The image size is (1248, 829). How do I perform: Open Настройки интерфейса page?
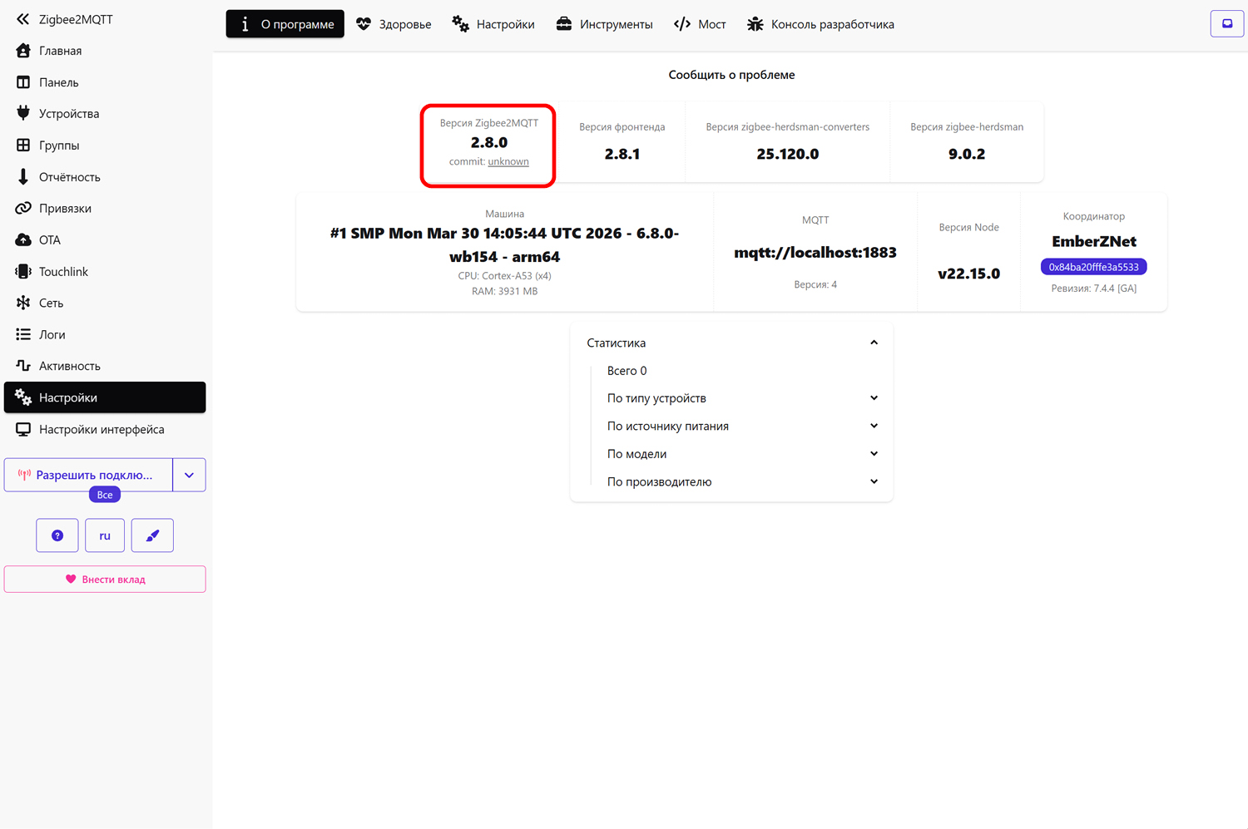[105, 430]
